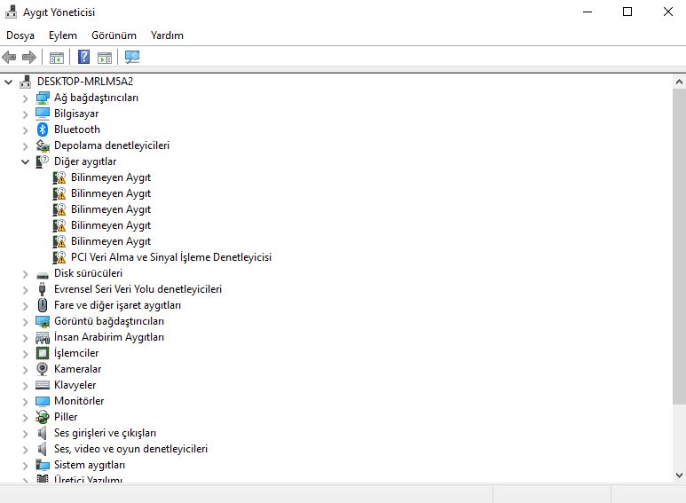
Task: Click the Bilgisayar monitor icon
Action: pyautogui.click(x=43, y=114)
